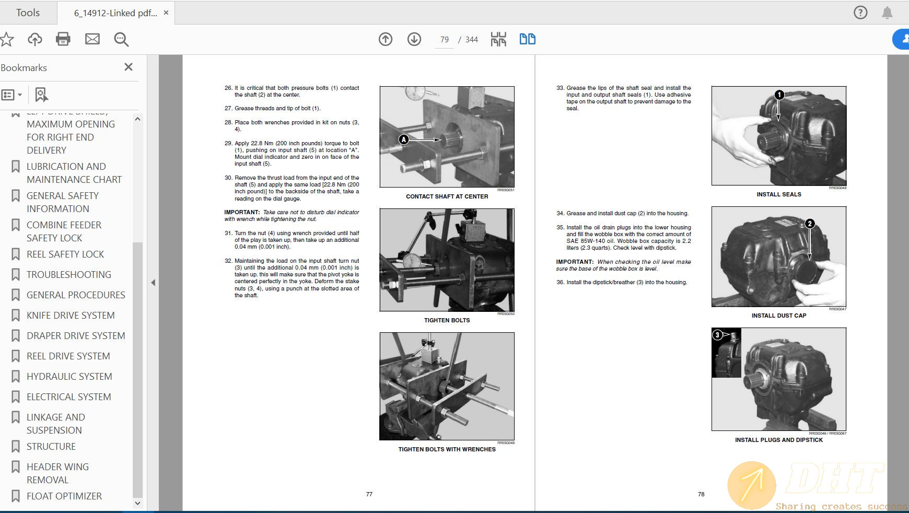The image size is (909, 513).
Task: Toggle the fit page scrolling view icon
Action: click(498, 39)
